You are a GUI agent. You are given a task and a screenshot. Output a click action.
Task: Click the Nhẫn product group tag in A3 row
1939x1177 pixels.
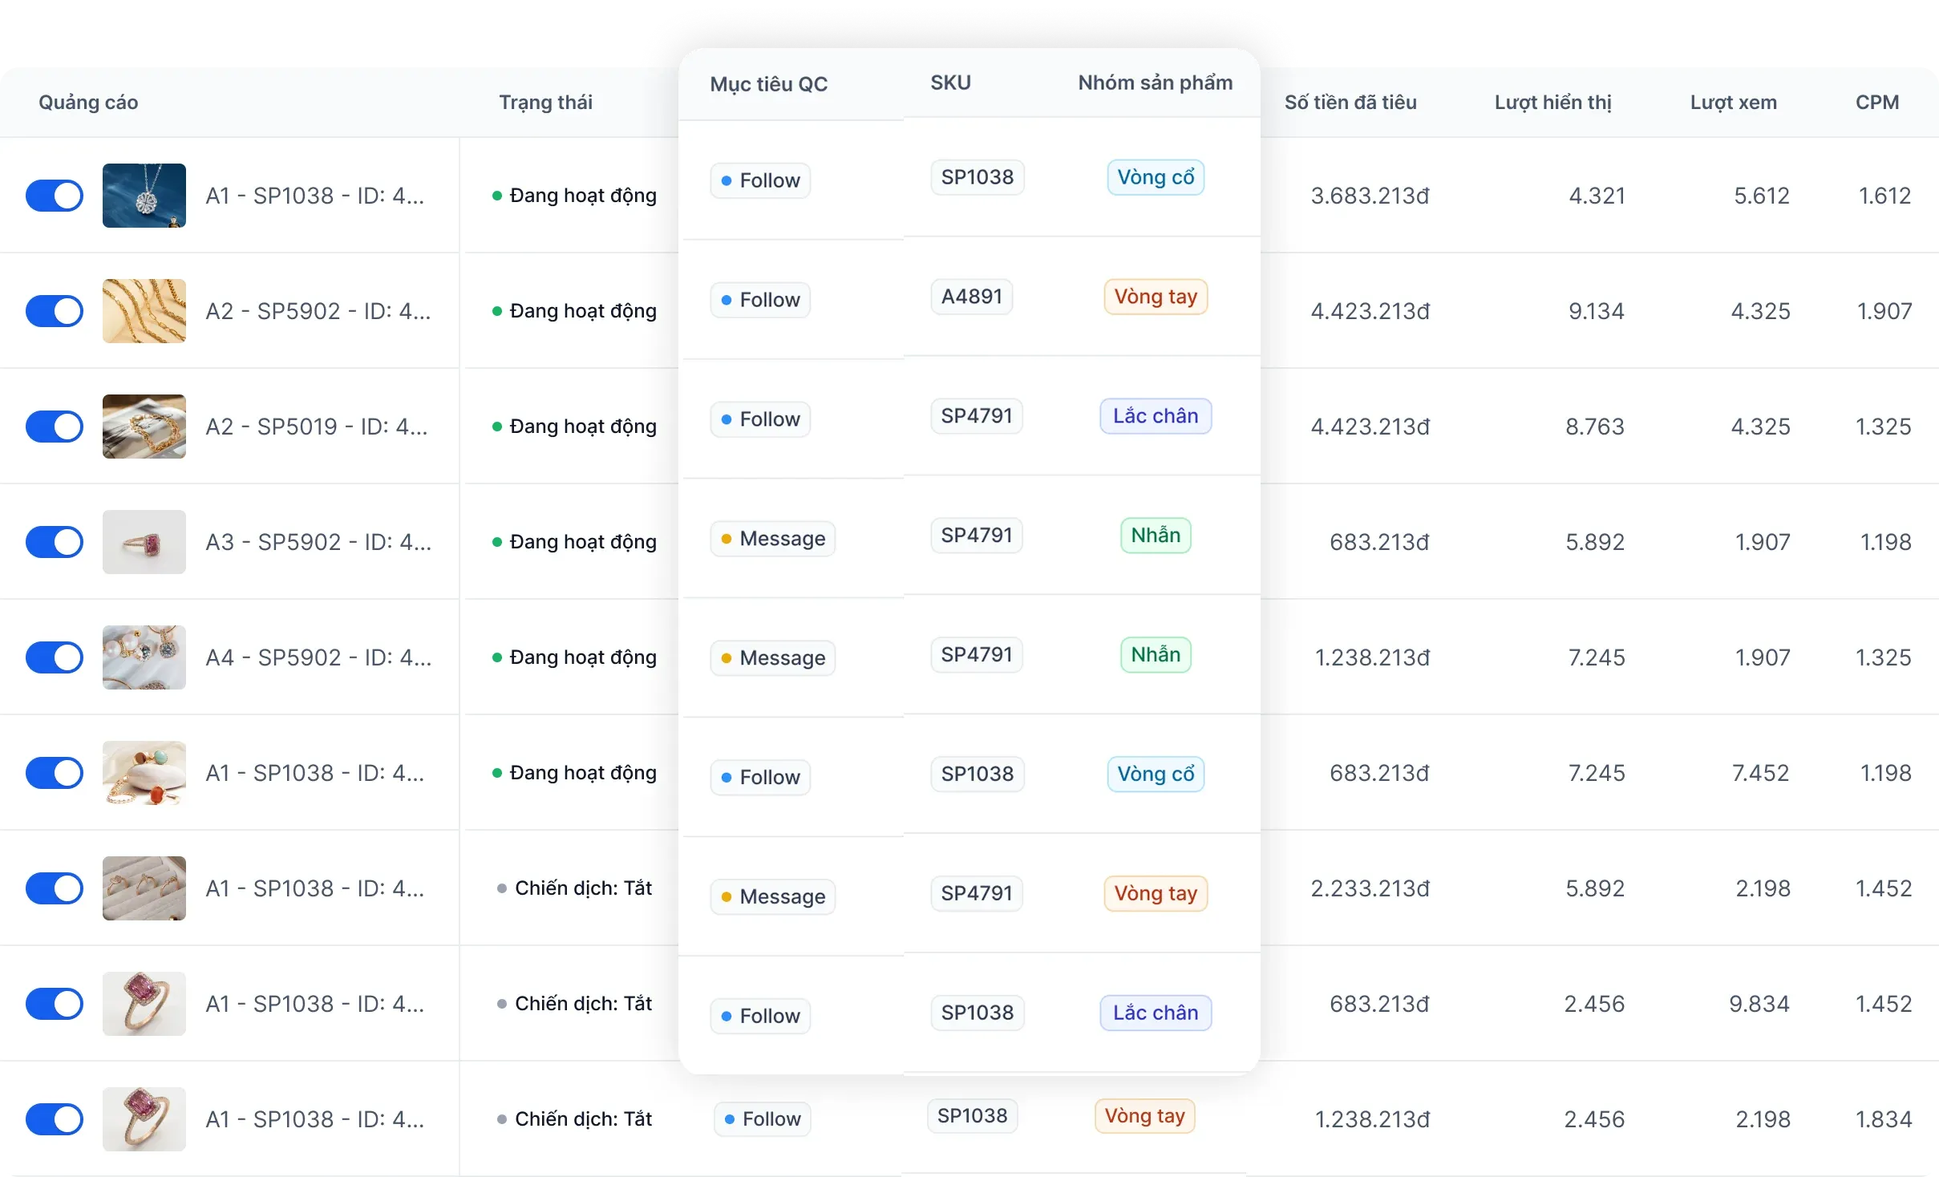point(1155,536)
